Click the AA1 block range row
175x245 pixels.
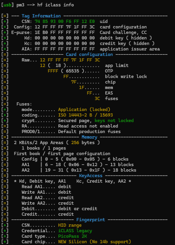coord(78,165)
